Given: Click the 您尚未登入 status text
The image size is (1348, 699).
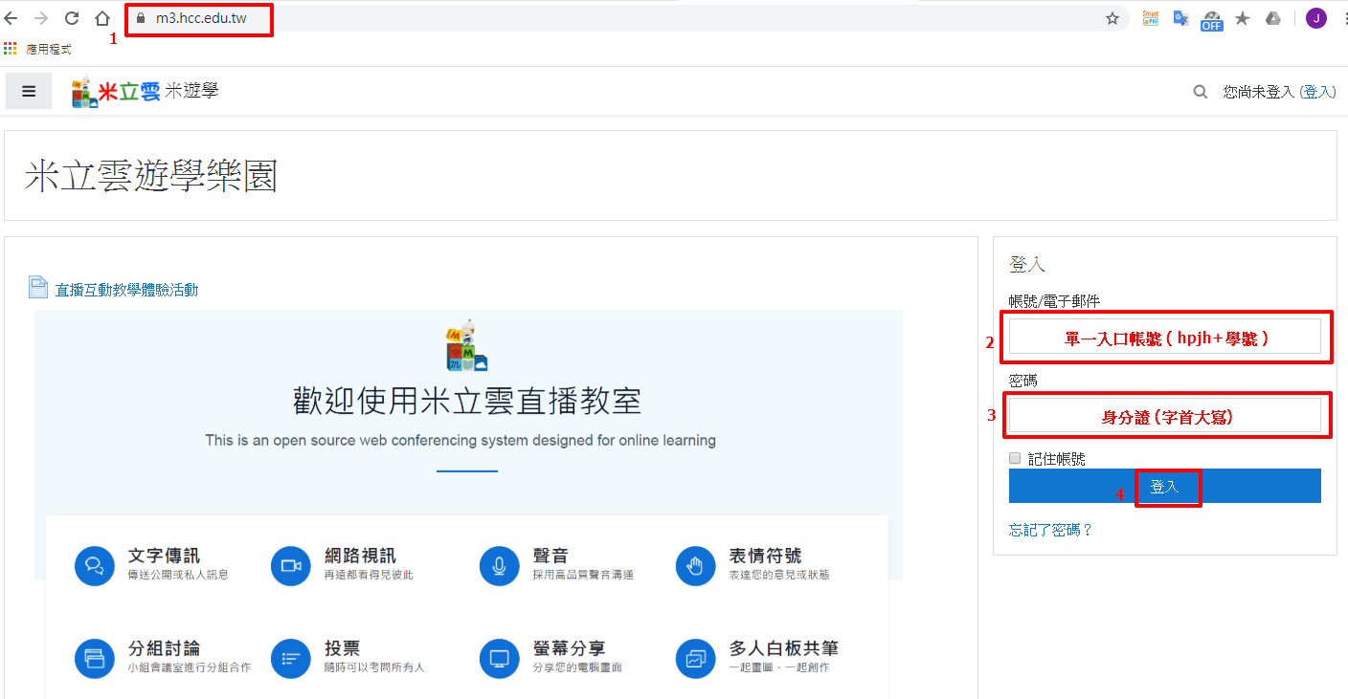Looking at the screenshot, I should pyautogui.click(x=1258, y=92).
